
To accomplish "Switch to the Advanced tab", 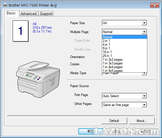I will pyautogui.click(x=28, y=14).
